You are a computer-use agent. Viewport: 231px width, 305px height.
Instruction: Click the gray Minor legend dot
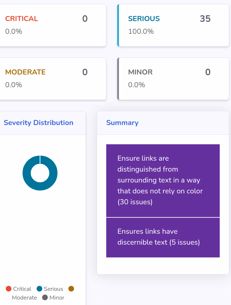[x=45, y=297]
